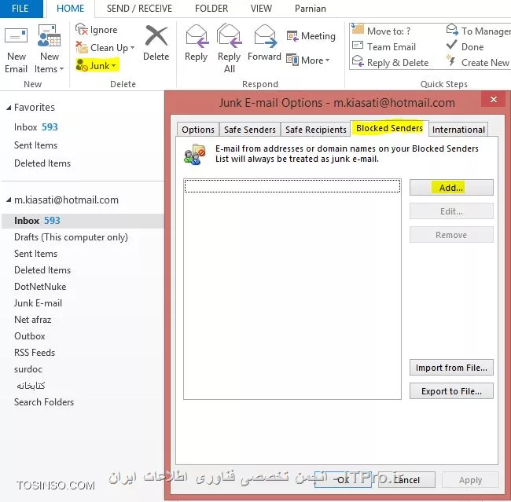Switch to the International tab
Screen dimensions: 511x502
pos(458,130)
